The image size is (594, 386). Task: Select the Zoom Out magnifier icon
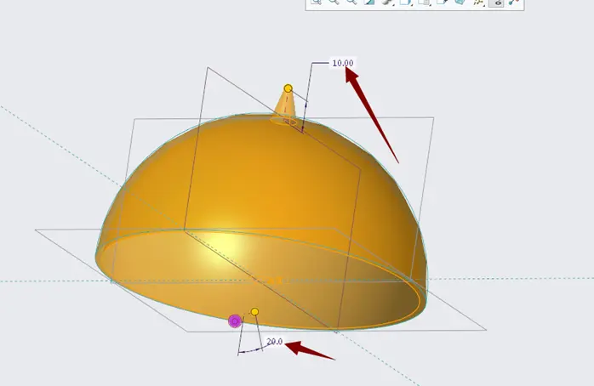click(x=352, y=2)
